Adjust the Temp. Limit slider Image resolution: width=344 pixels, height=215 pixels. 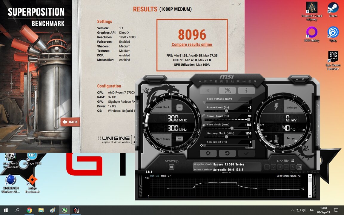[226, 119]
